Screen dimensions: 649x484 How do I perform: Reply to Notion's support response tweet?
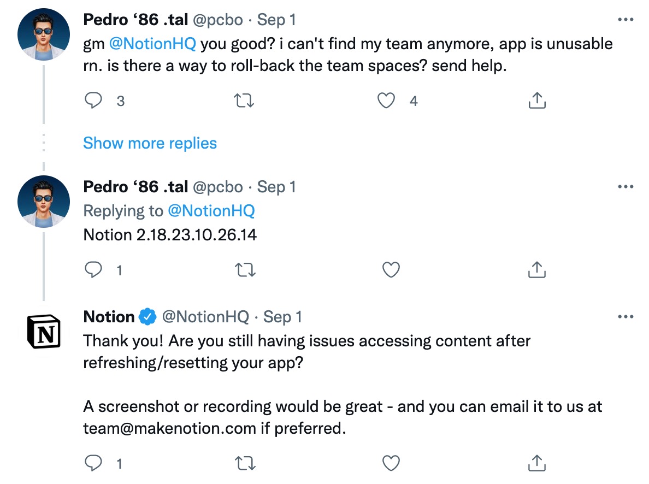(x=94, y=464)
